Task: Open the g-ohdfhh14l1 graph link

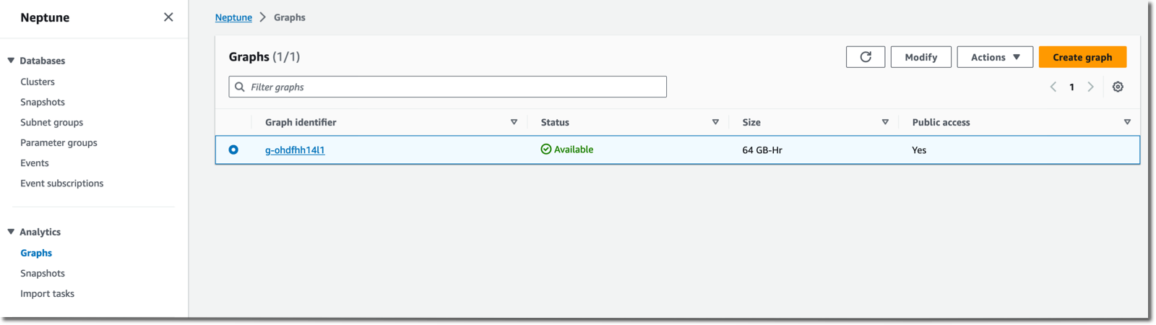Action: 295,150
